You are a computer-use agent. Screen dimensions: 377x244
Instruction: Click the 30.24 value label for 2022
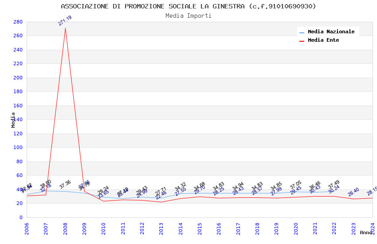pyautogui.click(x=334, y=189)
